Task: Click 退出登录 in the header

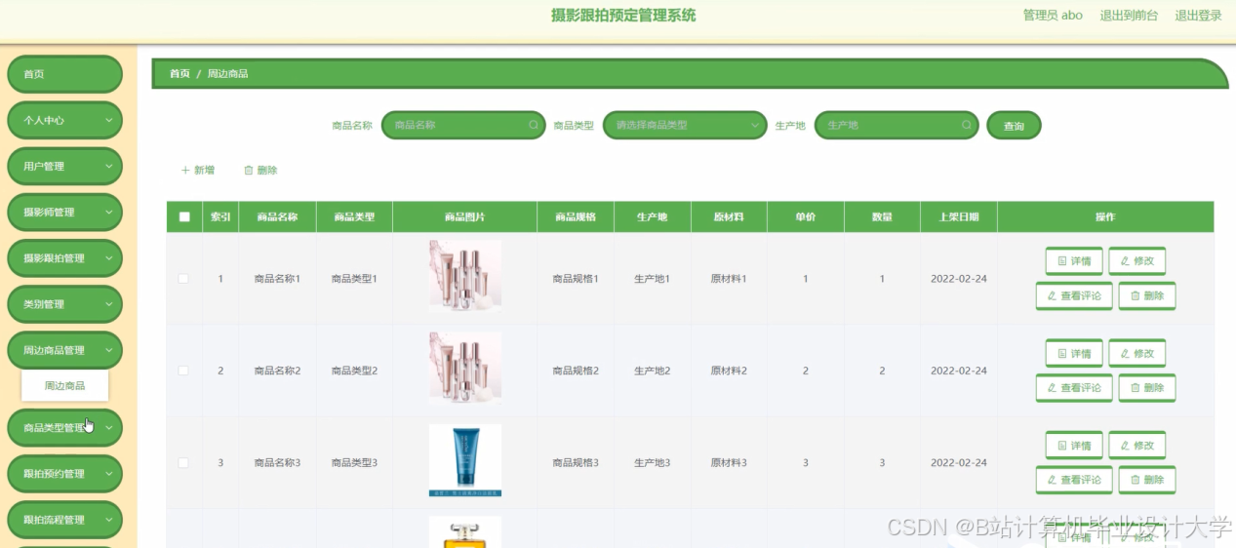Action: point(1198,16)
